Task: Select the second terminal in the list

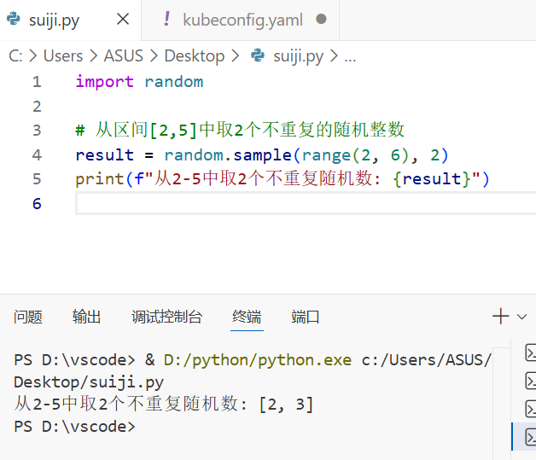Action: [529, 380]
